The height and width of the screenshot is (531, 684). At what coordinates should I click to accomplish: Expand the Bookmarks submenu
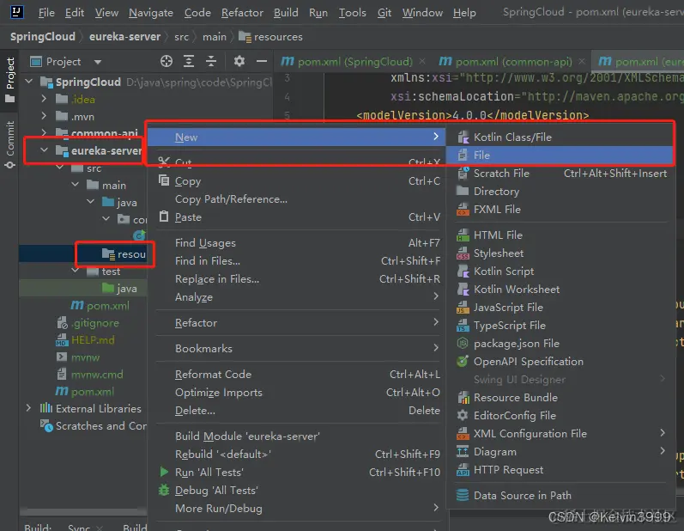pyautogui.click(x=296, y=349)
